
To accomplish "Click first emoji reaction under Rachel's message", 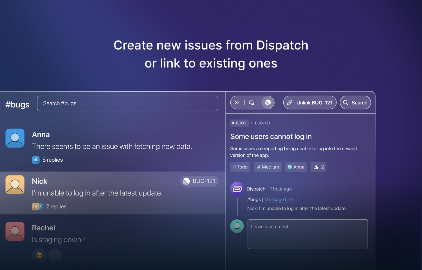I will 39,255.
